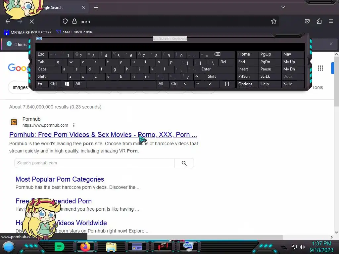Open on-screen keyboard title bar icon
Viewport: 339px width, 254px height.
tap(39, 38)
